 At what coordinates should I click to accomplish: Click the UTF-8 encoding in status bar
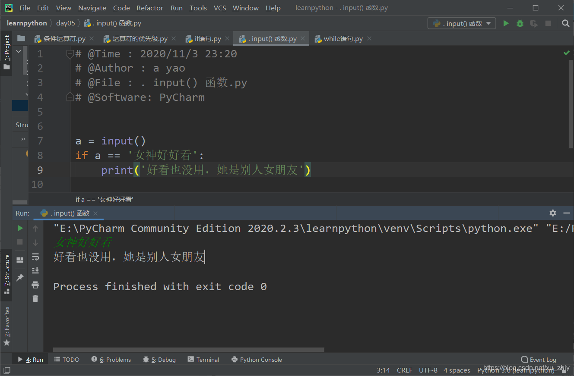click(428, 370)
